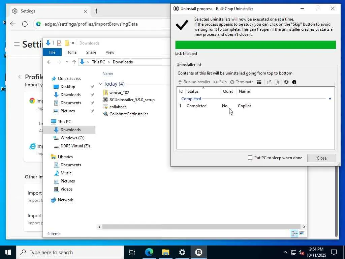Click the document export icon in uninstaller toolbar
345x259 pixels.
(277, 82)
